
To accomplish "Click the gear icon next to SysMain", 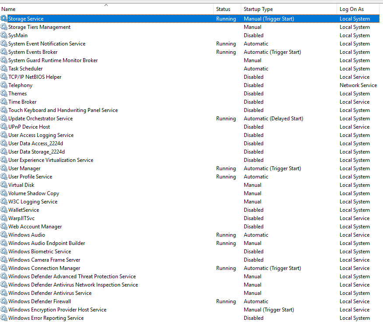I will coord(4,35).
